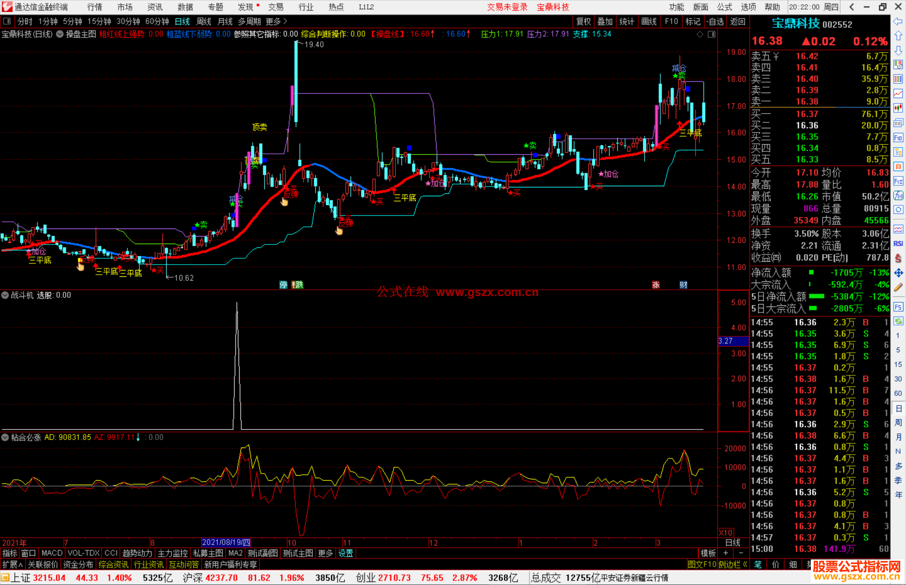
Task: Click the F12 trading sidebar icon
Action: click(898, 181)
